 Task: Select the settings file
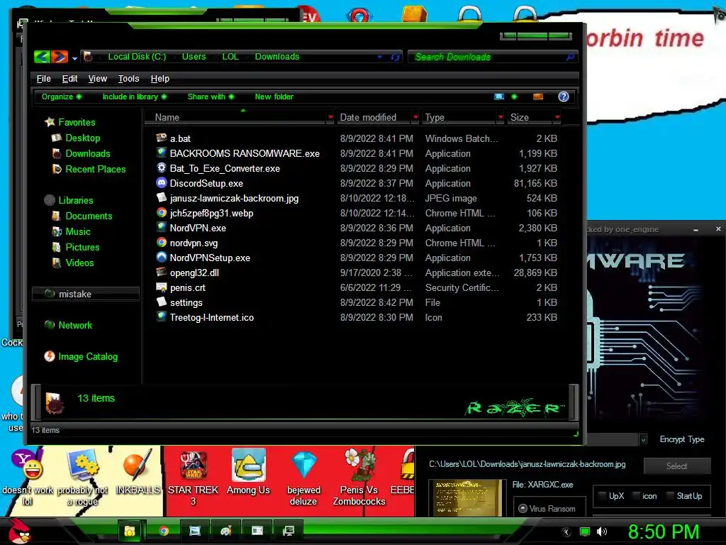pyautogui.click(x=186, y=302)
